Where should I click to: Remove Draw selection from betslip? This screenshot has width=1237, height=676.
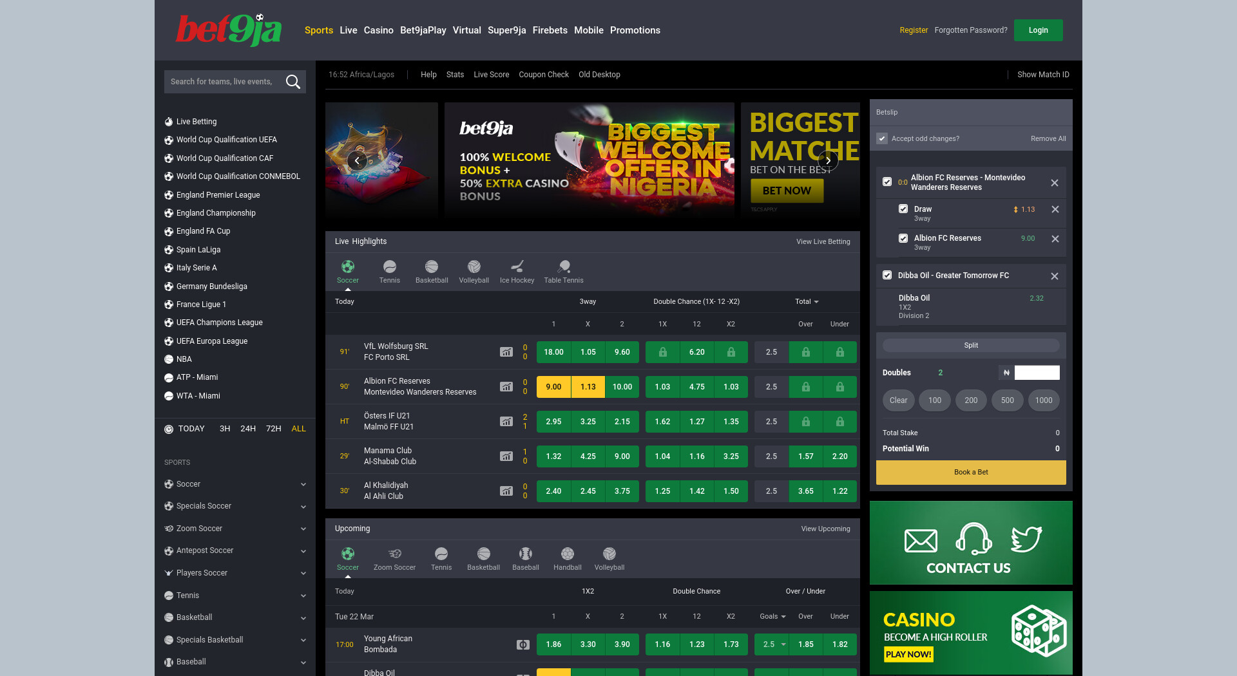coord(1055,209)
